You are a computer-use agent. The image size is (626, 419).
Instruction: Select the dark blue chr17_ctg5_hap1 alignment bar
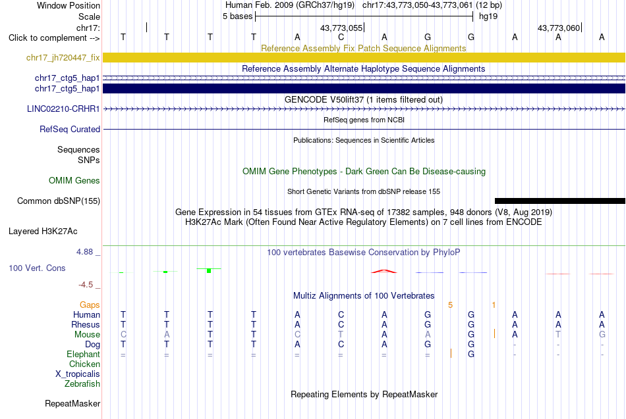(x=364, y=89)
